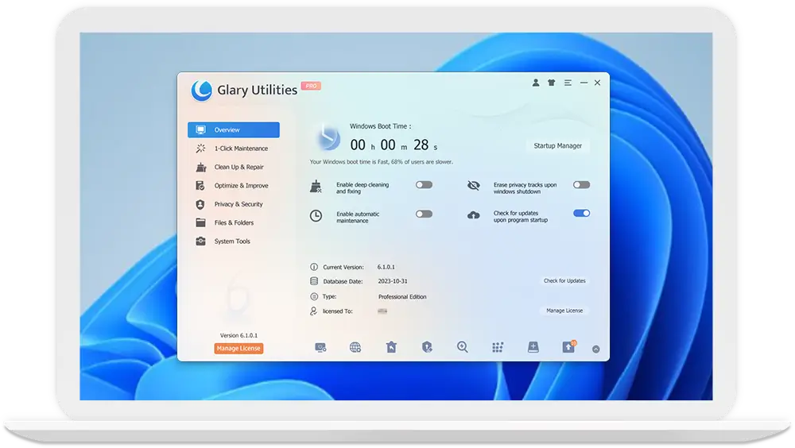This screenshot has width=795, height=448.
Task: Open the shield tool in bottom bar
Action: pyautogui.click(x=427, y=347)
